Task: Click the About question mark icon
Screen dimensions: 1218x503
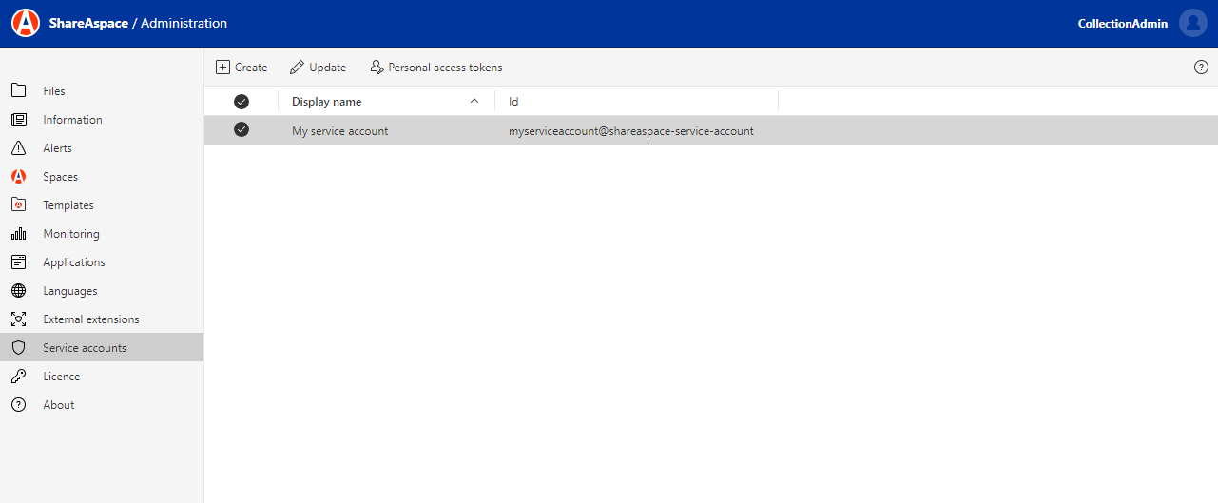Action: pyautogui.click(x=18, y=405)
